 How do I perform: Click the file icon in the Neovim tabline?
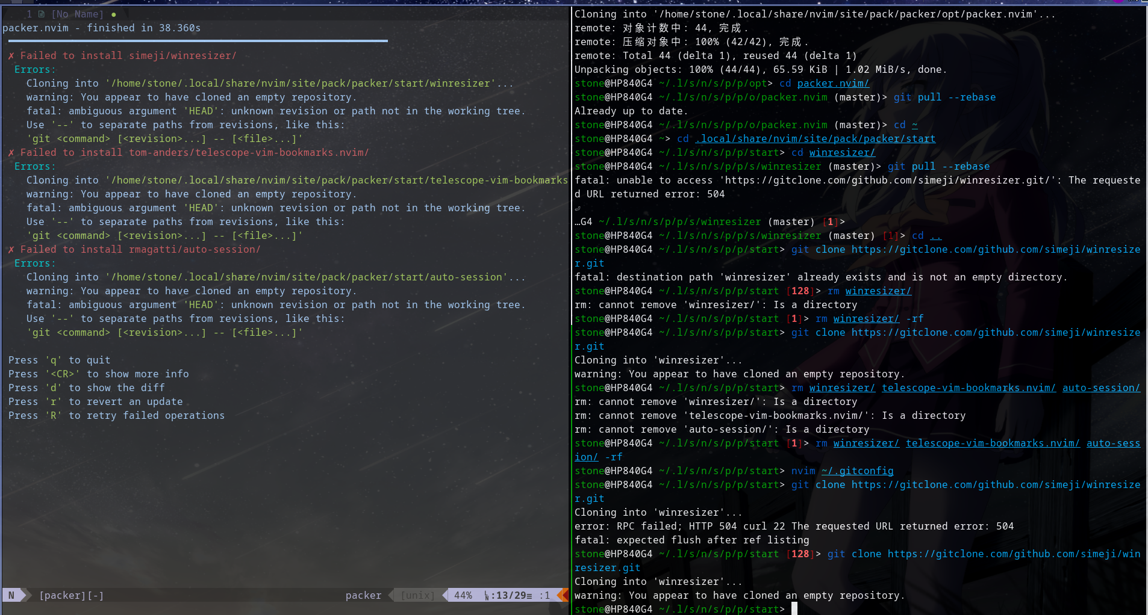pyautogui.click(x=40, y=14)
